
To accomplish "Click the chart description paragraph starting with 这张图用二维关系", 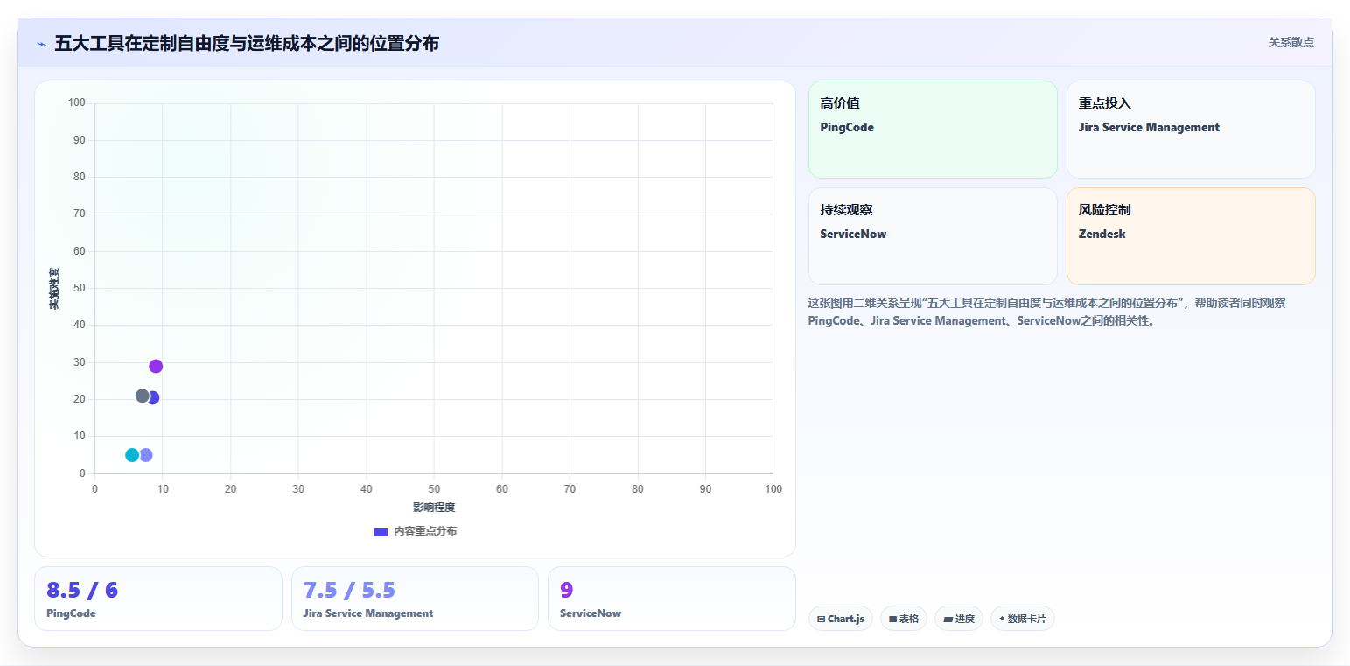I will [1047, 312].
